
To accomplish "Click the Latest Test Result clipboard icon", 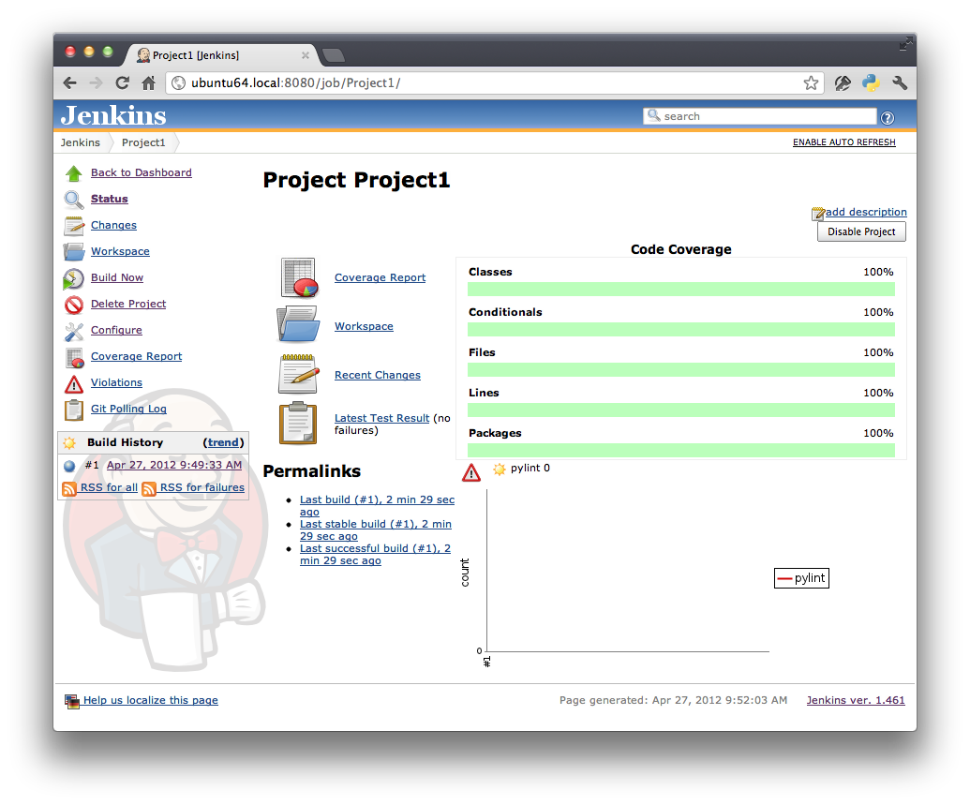I will [298, 424].
